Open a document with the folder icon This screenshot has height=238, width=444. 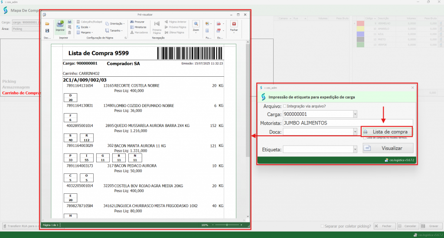click(47, 24)
